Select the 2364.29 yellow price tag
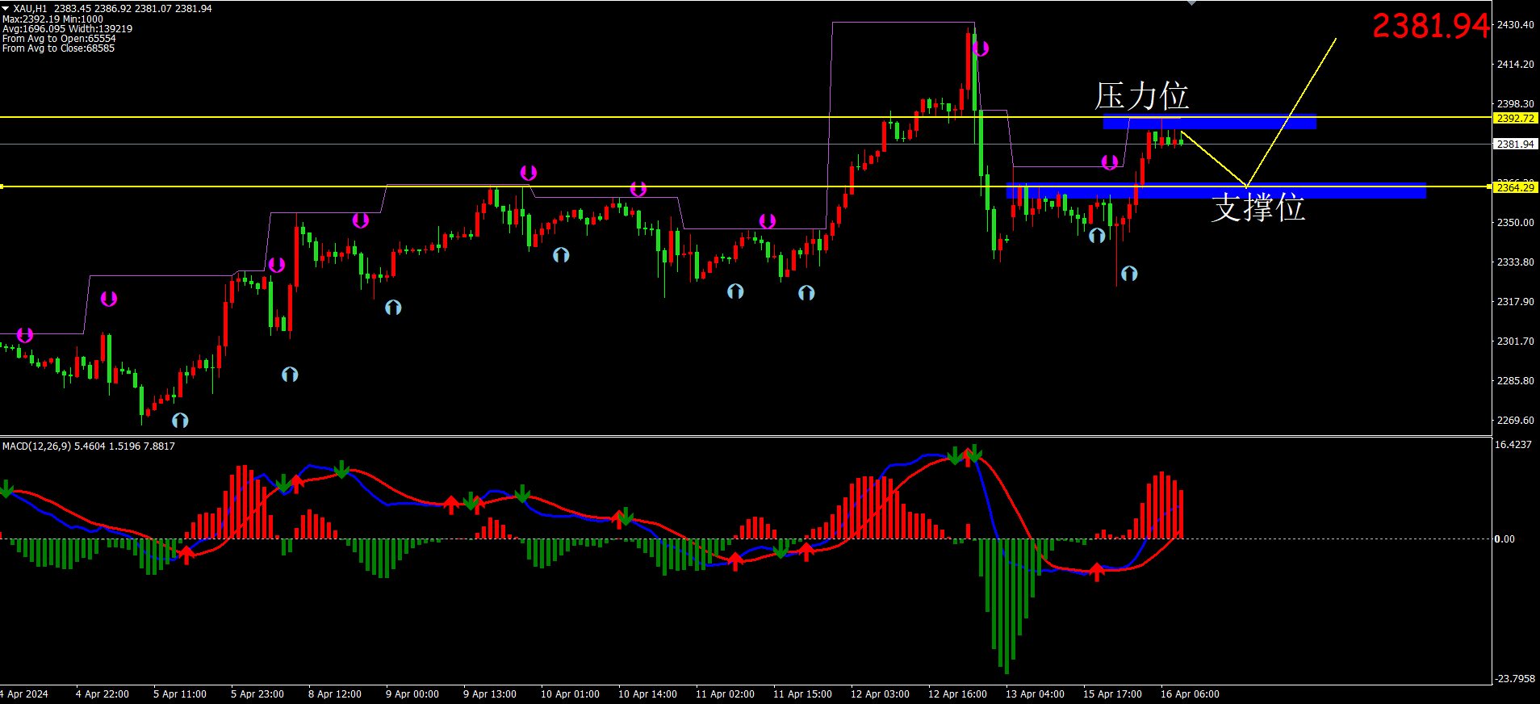Screen dimensions: 1540x704 (1515, 187)
